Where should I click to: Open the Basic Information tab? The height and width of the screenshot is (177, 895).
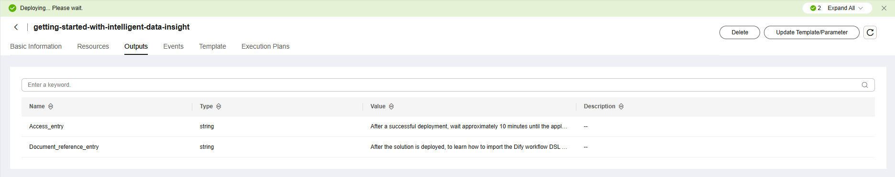click(36, 46)
